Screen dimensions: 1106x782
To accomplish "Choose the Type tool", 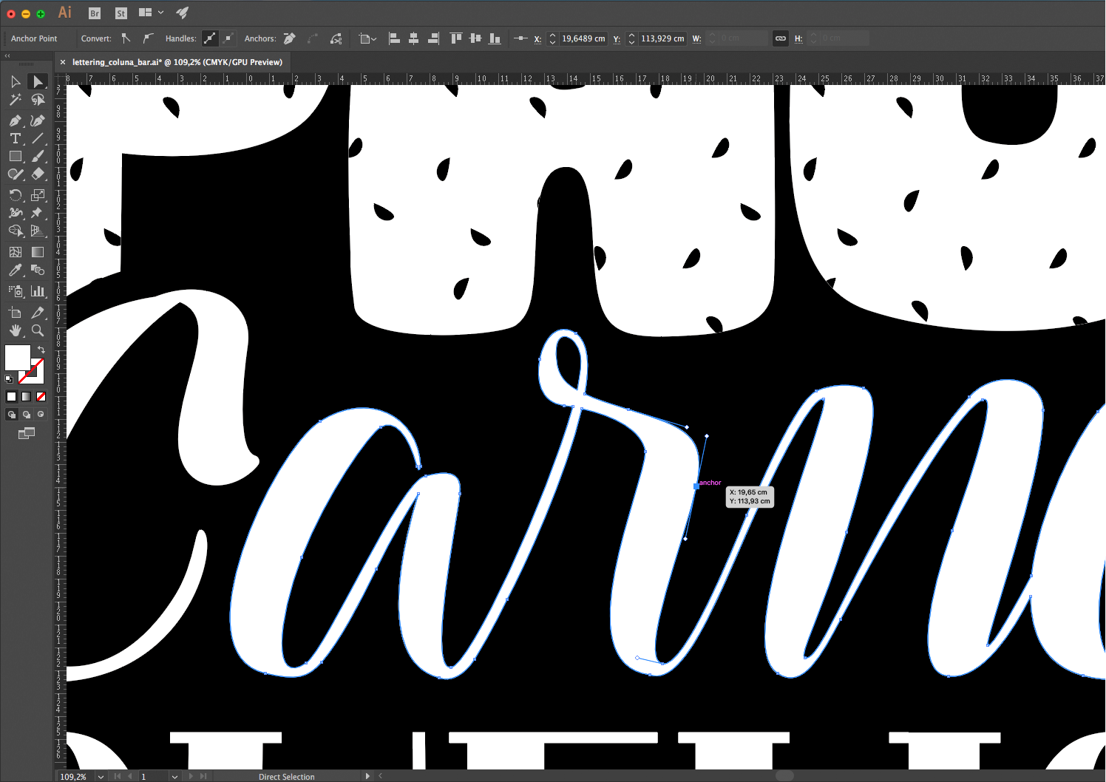I will point(15,138).
